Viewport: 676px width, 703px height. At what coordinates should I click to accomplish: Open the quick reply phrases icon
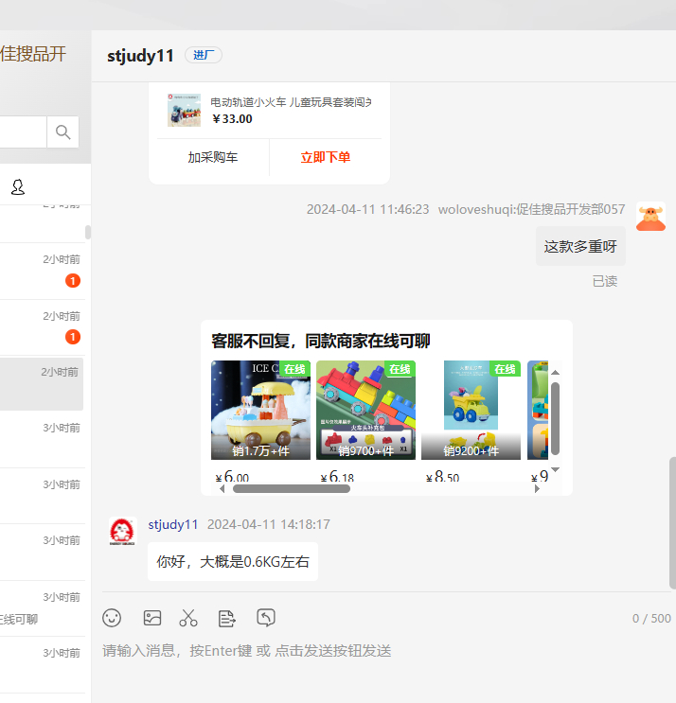click(227, 618)
